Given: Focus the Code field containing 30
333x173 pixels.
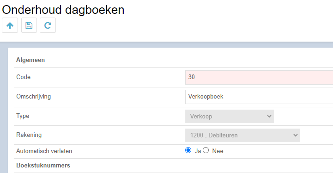Looking at the screenshot, I should [x=259, y=77].
